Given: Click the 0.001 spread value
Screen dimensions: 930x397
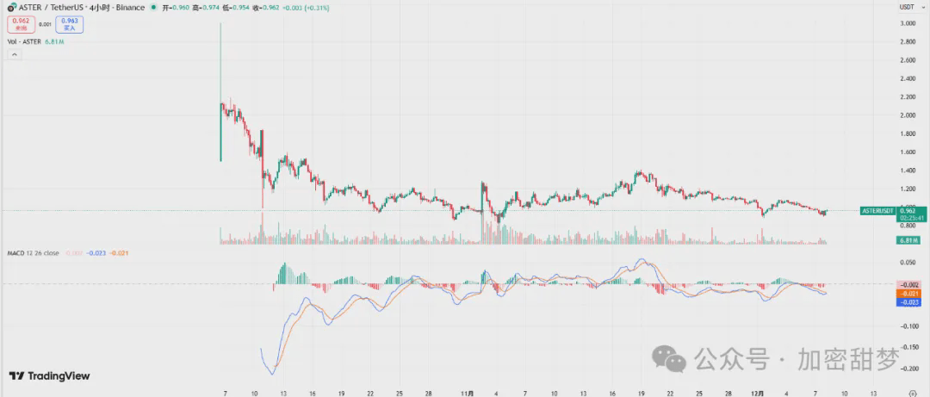Looking at the screenshot, I should point(45,24).
